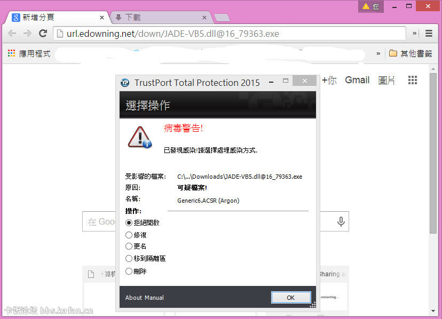Open the 圖片 link

[386, 81]
